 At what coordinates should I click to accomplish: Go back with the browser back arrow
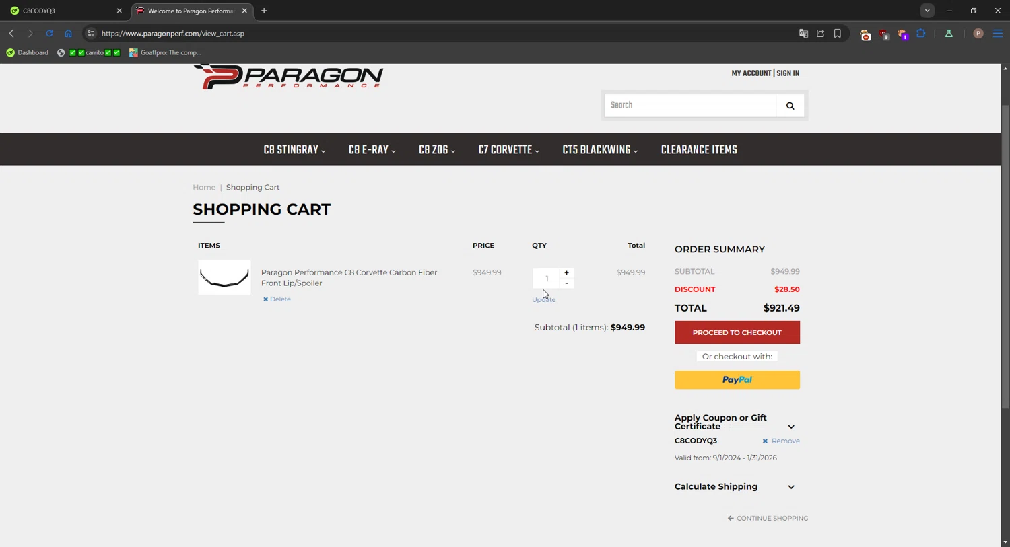(x=11, y=33)
